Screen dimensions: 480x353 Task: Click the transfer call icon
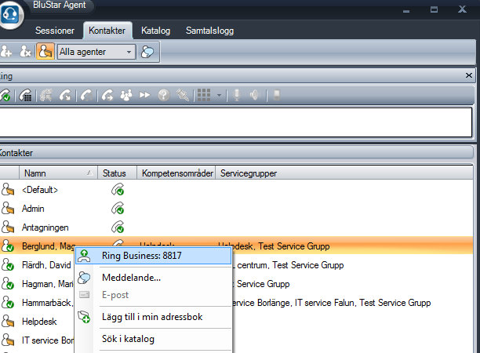tap(107, 95)
